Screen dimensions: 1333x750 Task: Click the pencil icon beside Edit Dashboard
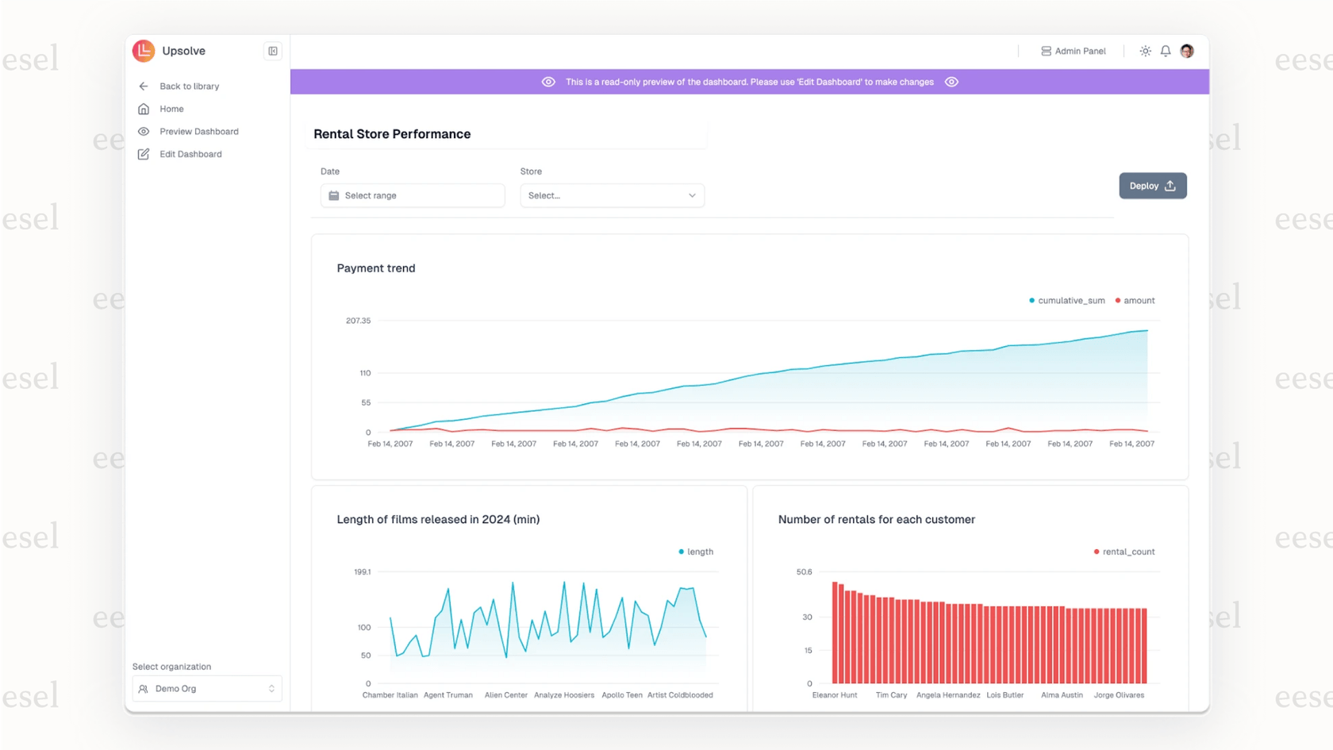point(144,154)
